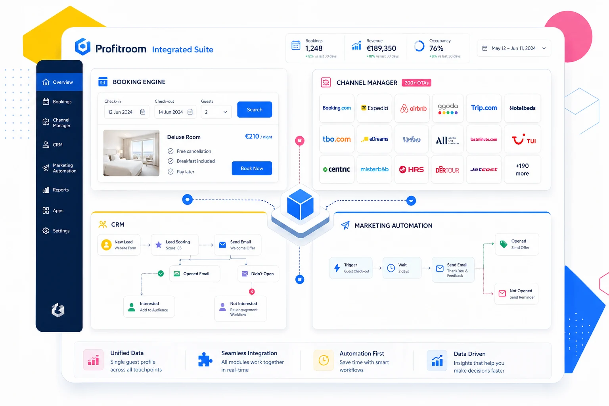Click the TUI channel logo tile
Viewport: 609px width, 406px height.
523,140
